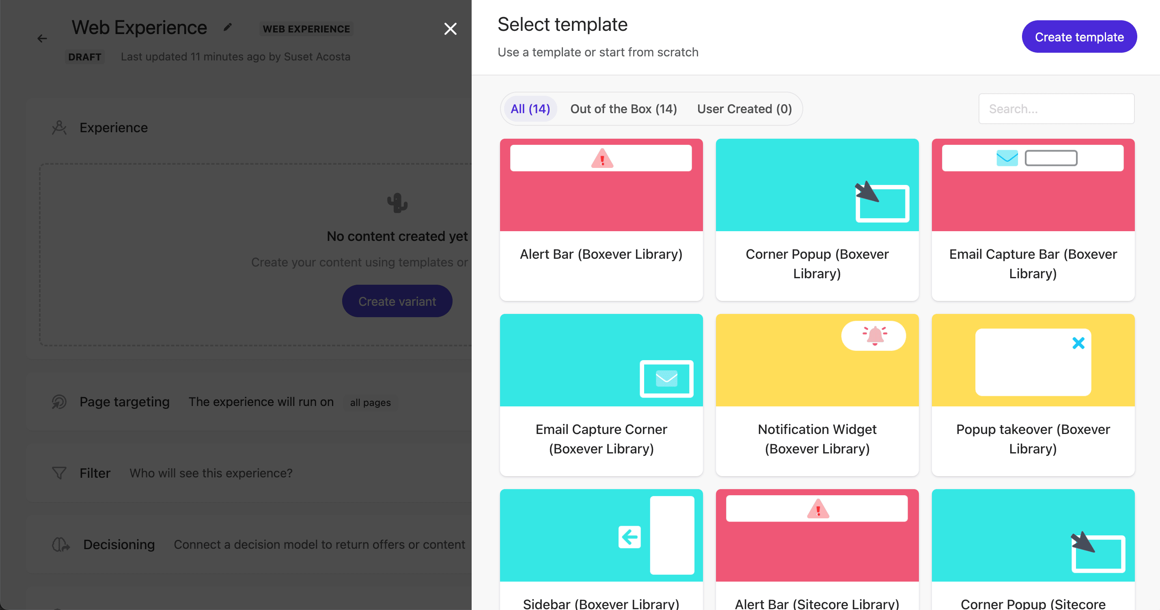The width and height of the screenshot is (1160, 610).
Task: Select the Corner Popup (Boxever Library) thumbnail
Action: click(817, 185)
